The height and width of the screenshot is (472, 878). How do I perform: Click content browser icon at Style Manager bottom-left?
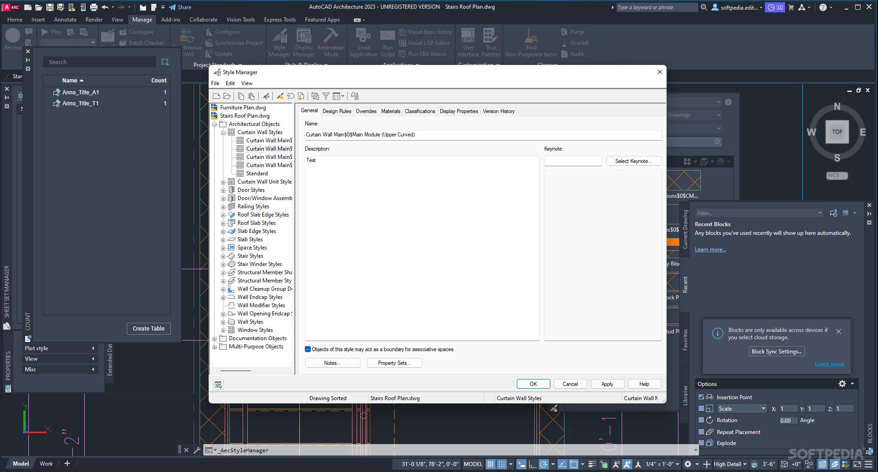click(x=218, y=385)
